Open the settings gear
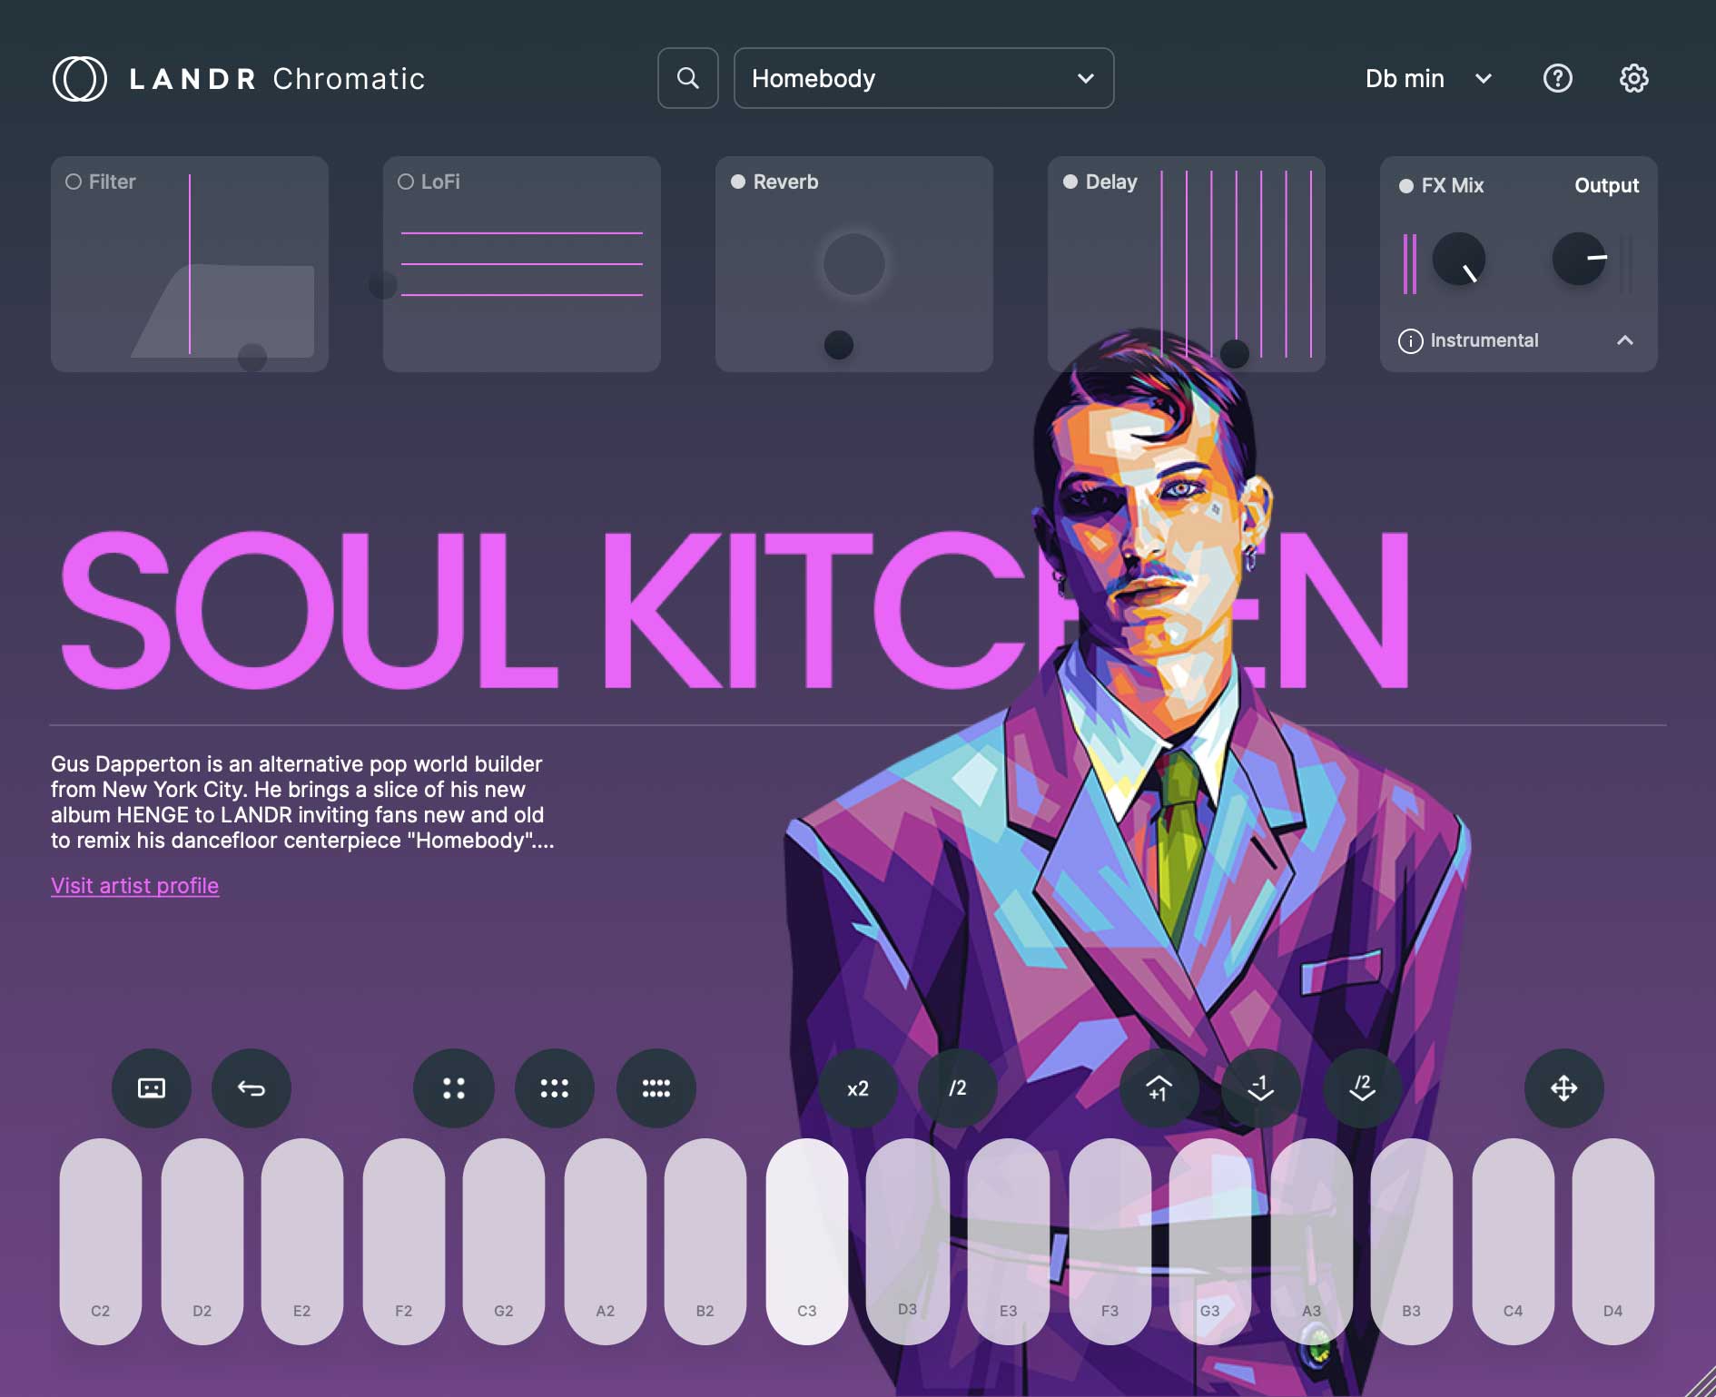This screenshot has height=1397, width=1716. [1634, 78]
